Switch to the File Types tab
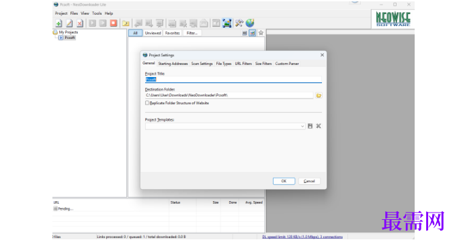This screenshot has width=457, height=242. 224,64
